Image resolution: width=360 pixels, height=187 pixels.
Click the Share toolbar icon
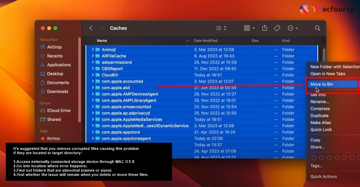point(264,28)
